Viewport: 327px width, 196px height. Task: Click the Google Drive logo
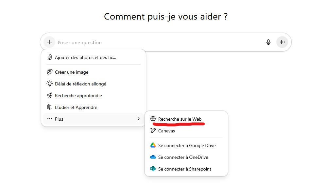click(x=153, y=145)
